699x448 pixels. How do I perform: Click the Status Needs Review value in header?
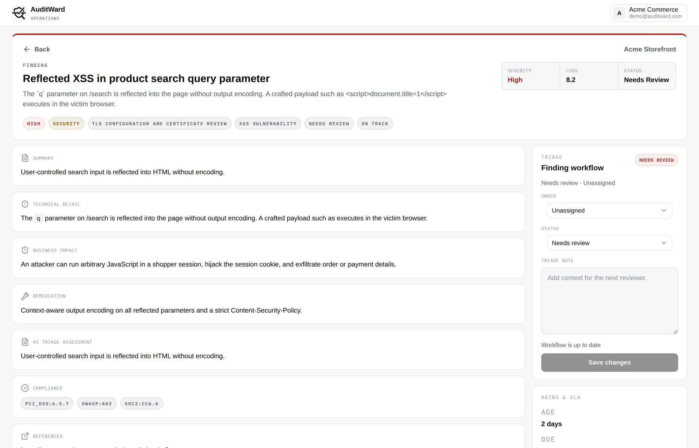(646, 80)
